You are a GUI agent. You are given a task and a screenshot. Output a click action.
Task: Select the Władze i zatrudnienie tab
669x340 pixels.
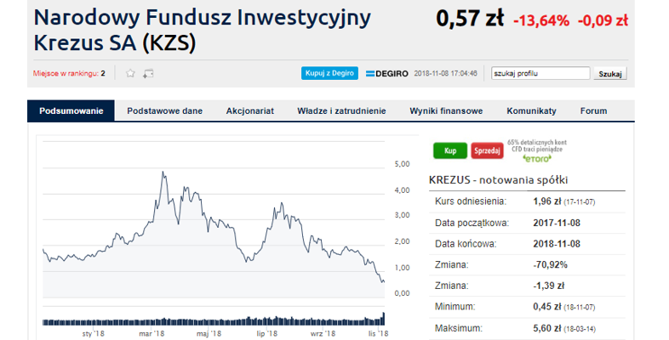coord(341,110)
